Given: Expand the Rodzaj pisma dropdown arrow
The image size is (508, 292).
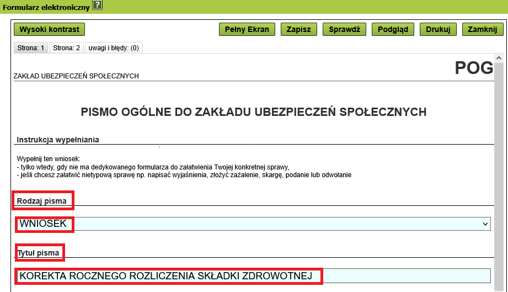Looking at the screenshot, I should (x=485, y=224).
